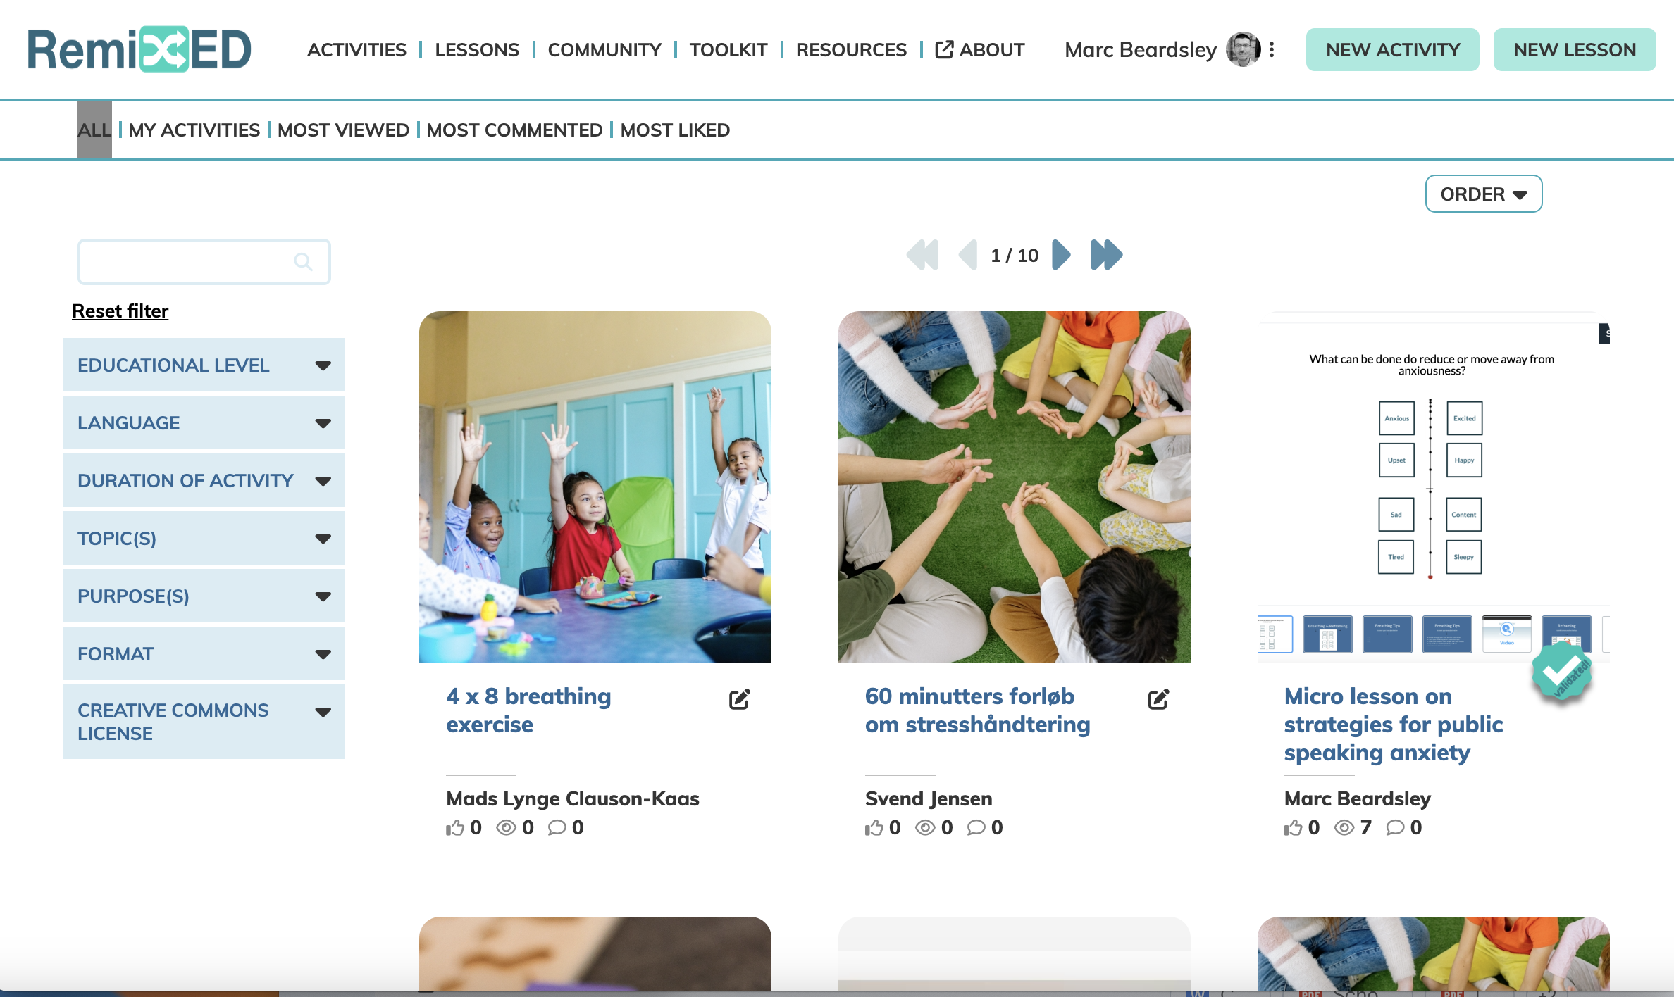Open the 4 x 8 breathing exercise title

(528, 710)
